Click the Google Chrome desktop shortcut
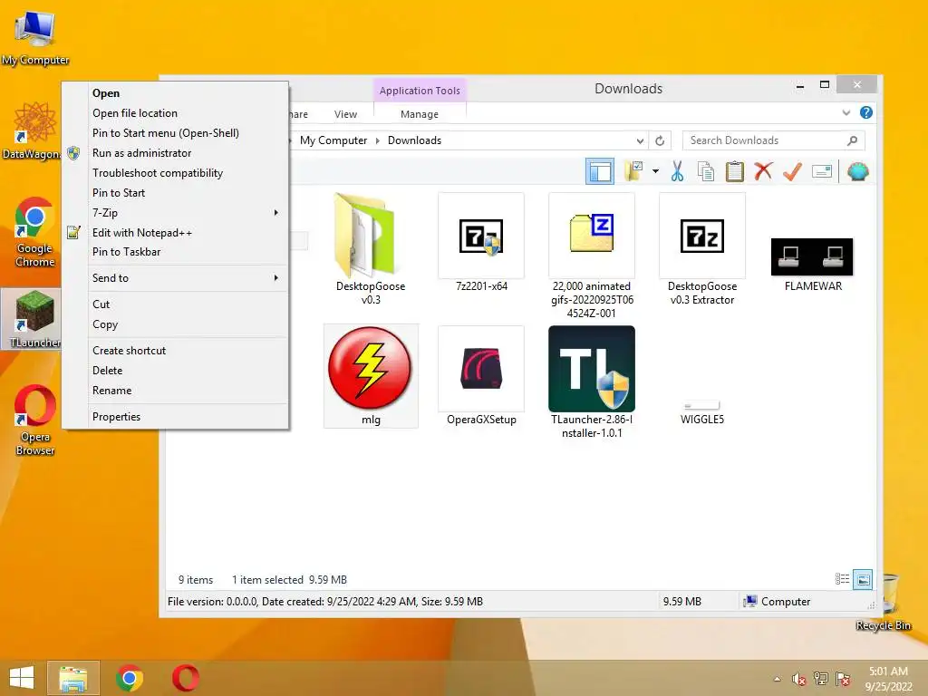The image size is (928, 696). [35, 232]
